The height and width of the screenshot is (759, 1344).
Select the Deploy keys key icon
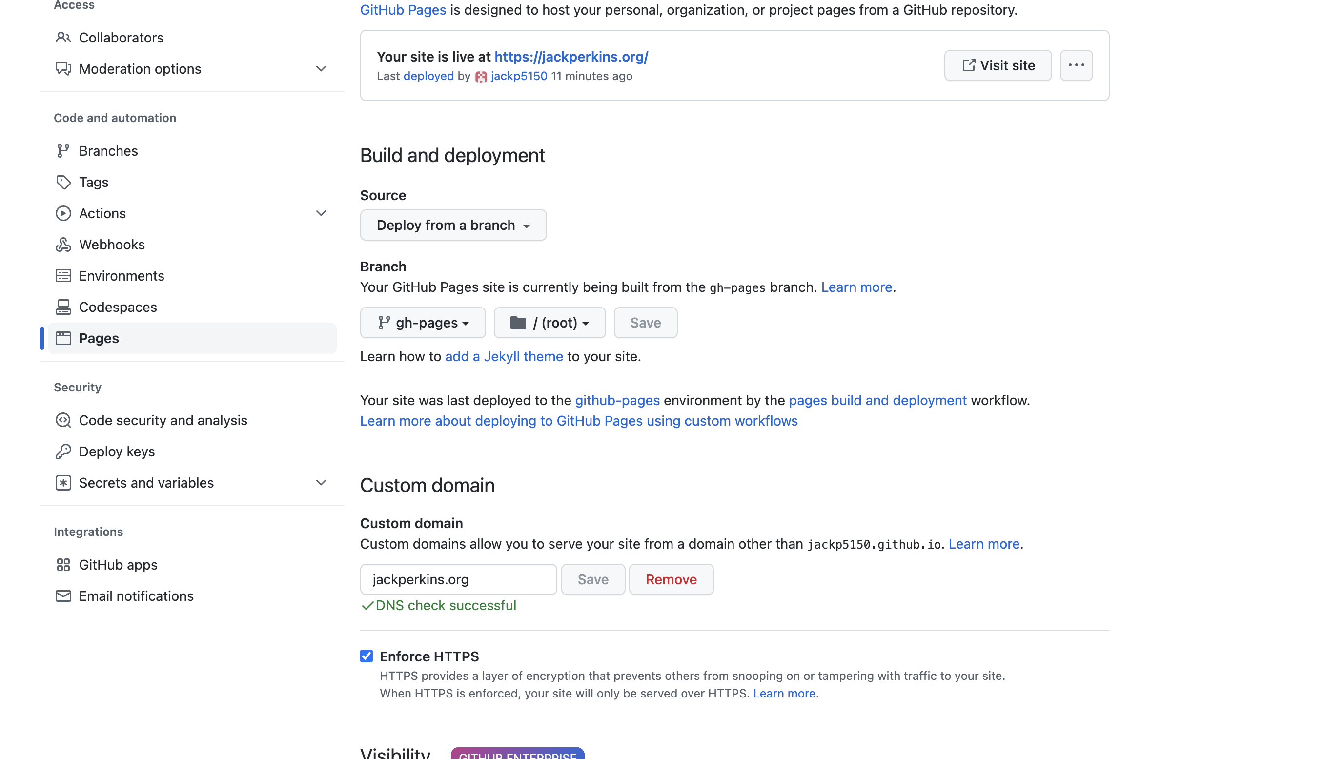(x=63, y=451)
